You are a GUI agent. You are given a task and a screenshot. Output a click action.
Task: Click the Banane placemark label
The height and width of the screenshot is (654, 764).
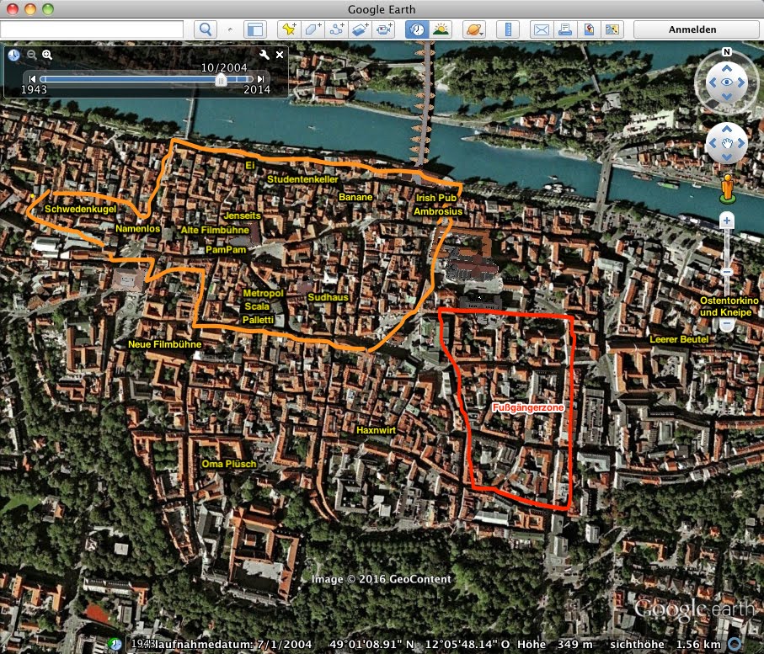[x=355, y=197]
